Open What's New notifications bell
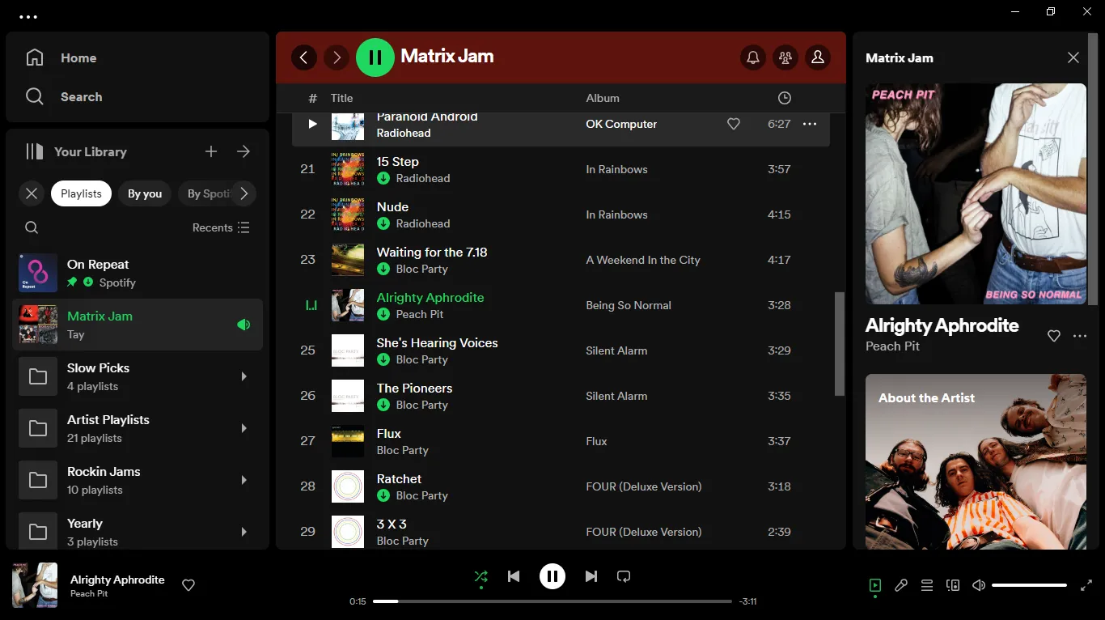 (753, 57)
